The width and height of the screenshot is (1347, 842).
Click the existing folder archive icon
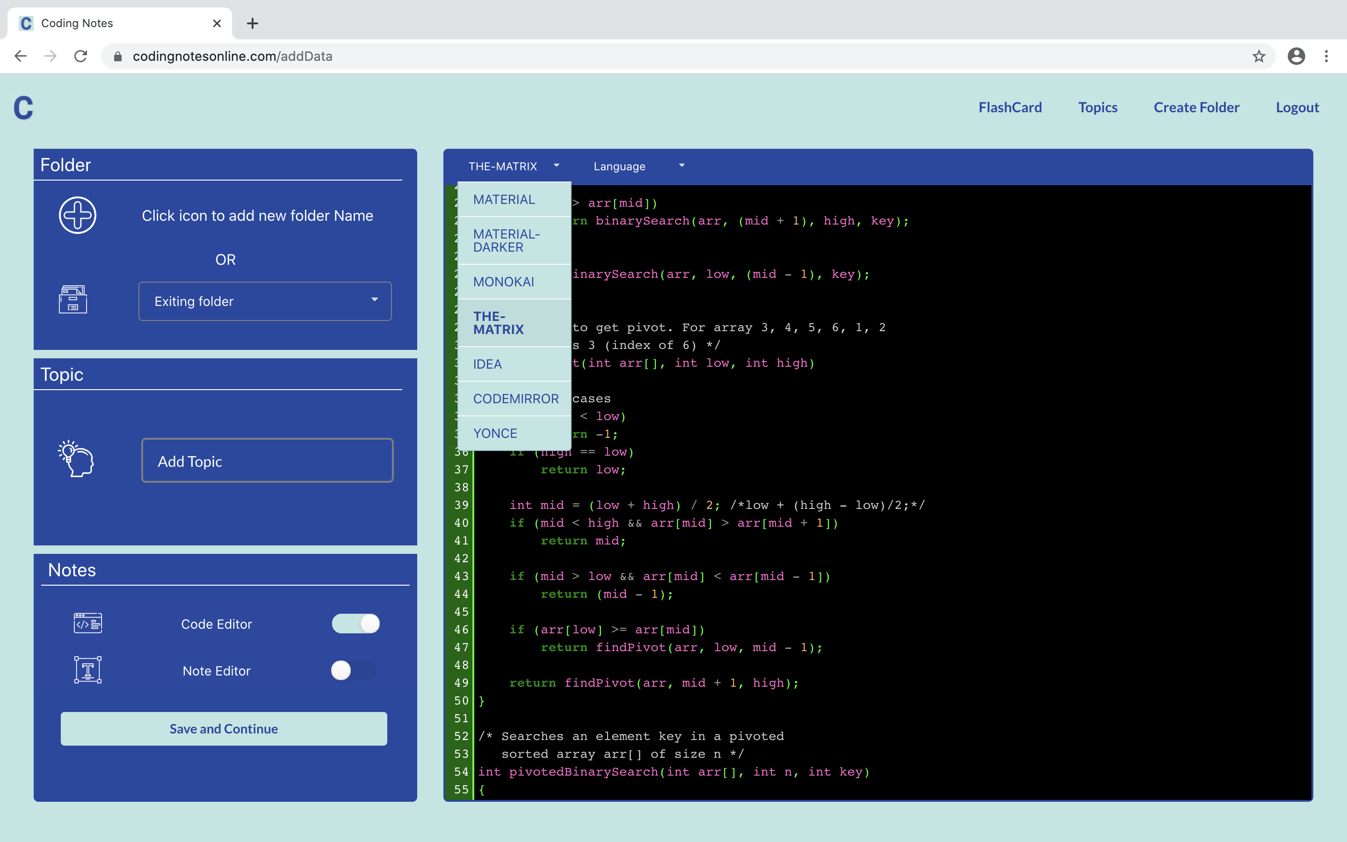pos(72,299)
